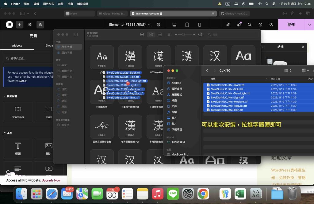Screen dimensions: 314x204
Task: Open Elementor #3115 document dropdown
Action: point(149,25)
